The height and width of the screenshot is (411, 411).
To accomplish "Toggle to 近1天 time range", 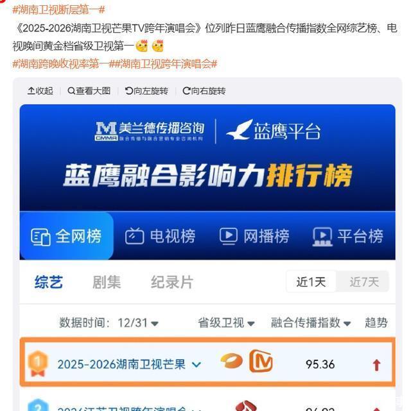I will coord(311,282).
